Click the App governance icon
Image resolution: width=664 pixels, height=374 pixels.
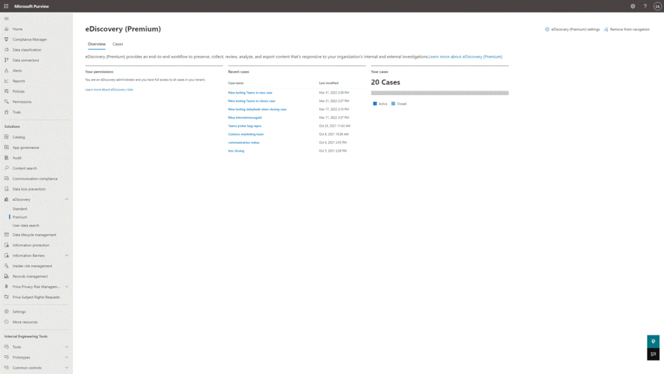click(x=7, y=148)
